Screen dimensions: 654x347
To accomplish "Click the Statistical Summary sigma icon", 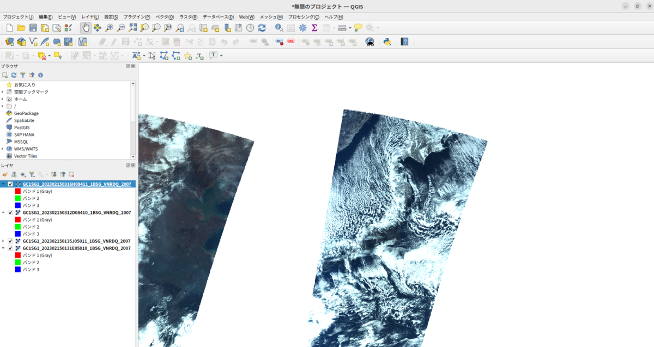I will pyautogui.click(x=314, y=28).
